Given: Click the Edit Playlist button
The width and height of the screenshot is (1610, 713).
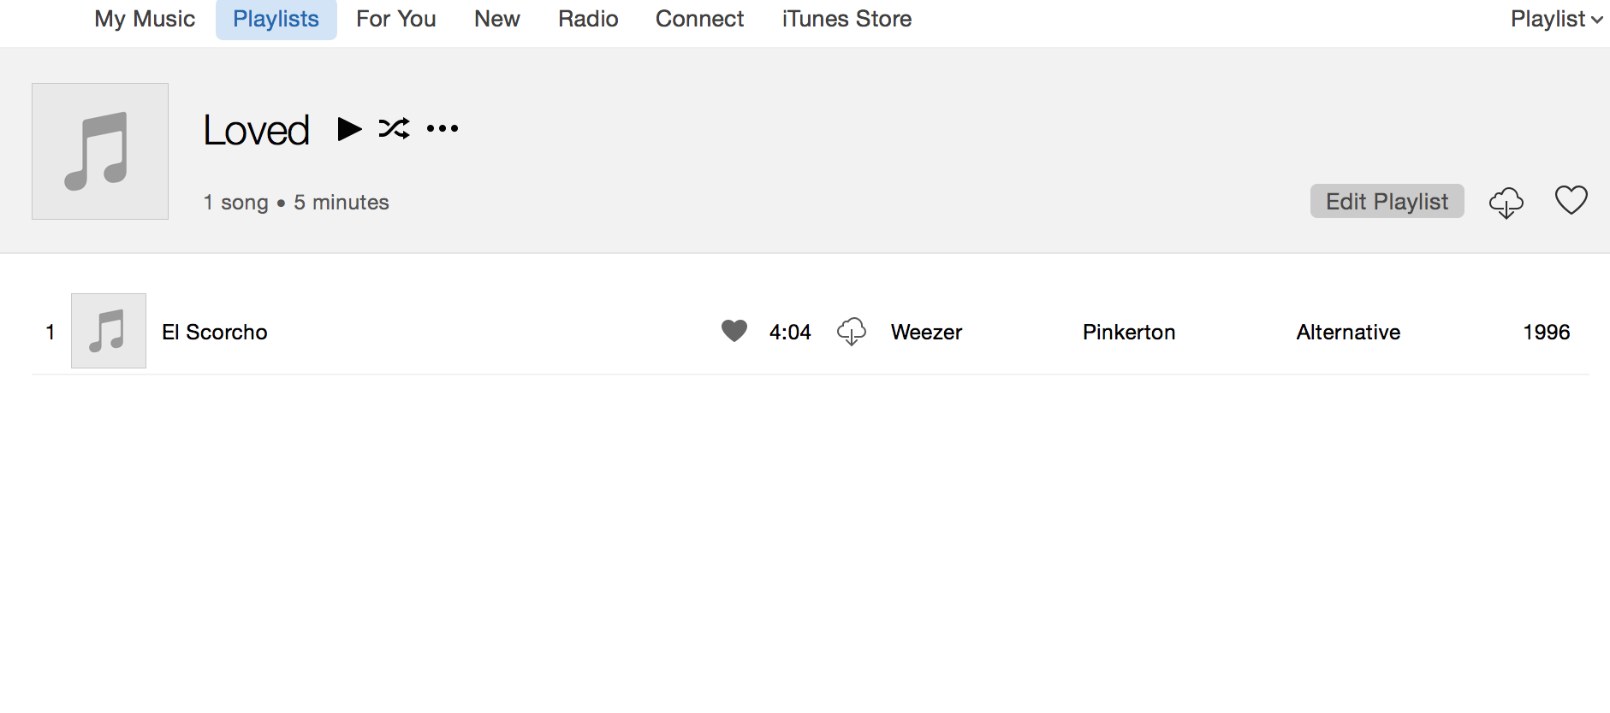Looking at the screenshot, I should (x=1387, y=201).
